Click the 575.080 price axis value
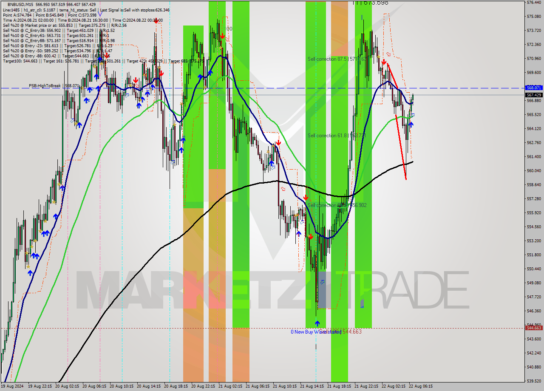Viewport: 544px width, 391px height. coord(533,17)
